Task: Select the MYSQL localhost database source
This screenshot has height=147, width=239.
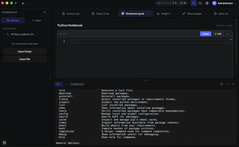Action: pyautogui.click(x=23, y=34)
